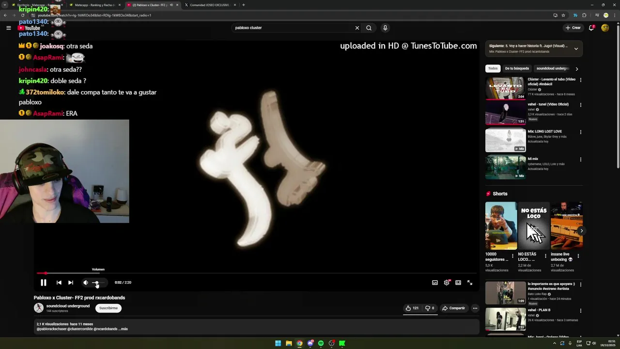Expand the 'Siguiente' mix playlist panel
The width and height of the screenshot is (620, 349).
pyautogui.click(x=576, y=48)
